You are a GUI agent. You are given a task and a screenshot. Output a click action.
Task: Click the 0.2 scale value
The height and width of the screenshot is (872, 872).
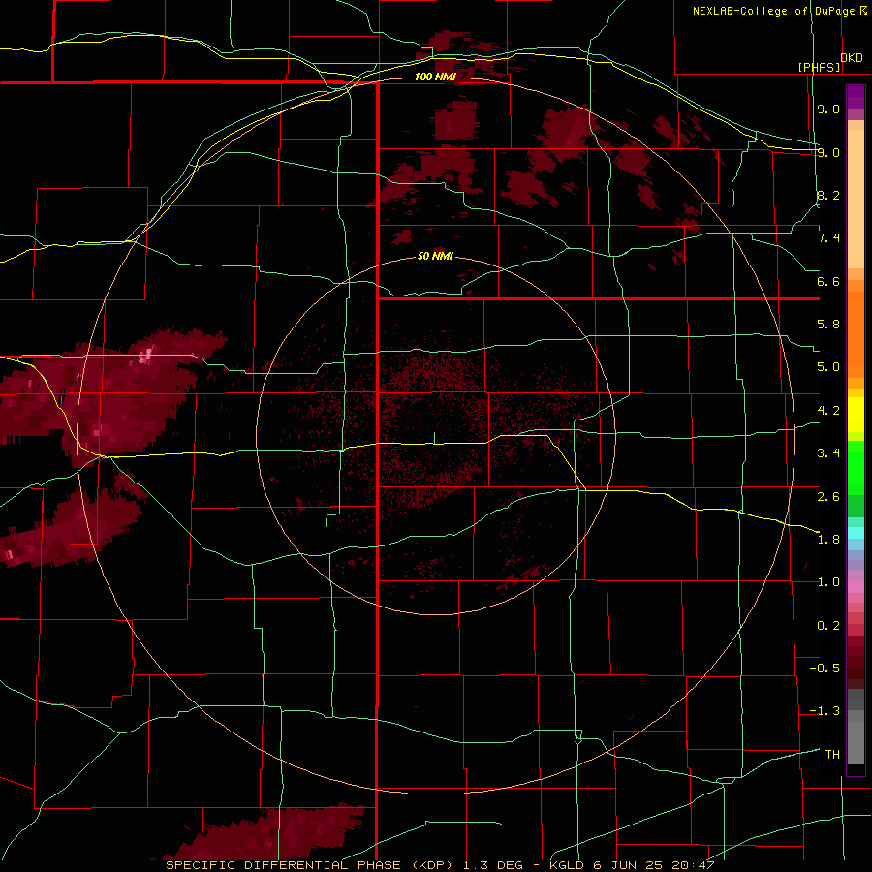pyautogui.click(x=828, y=625)
